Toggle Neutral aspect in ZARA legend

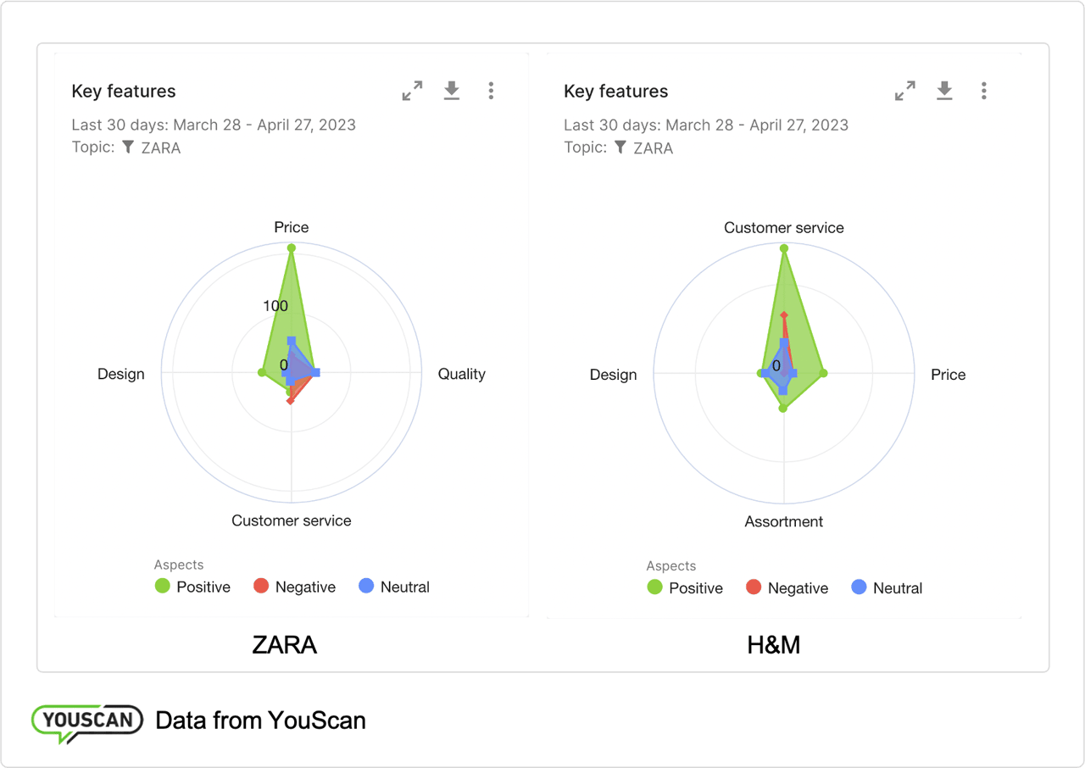(366, 586)
